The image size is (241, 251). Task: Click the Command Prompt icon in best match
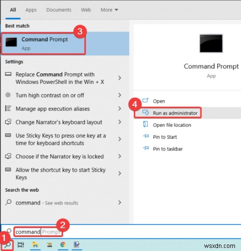11,42
